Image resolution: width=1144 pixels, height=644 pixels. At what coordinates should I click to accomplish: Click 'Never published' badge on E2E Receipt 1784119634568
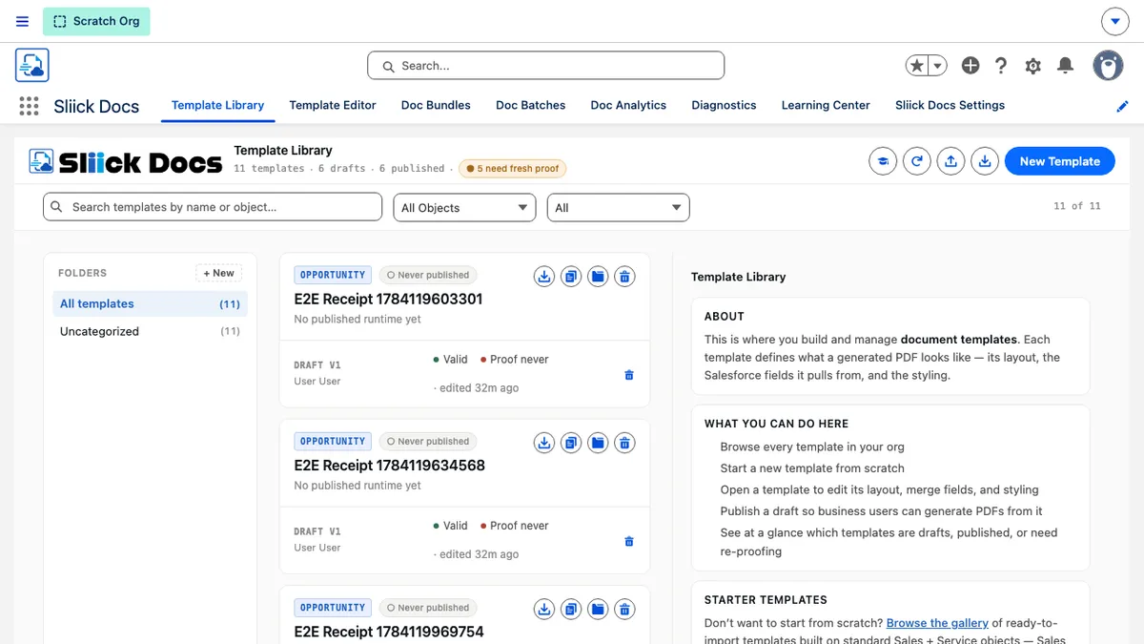coord(428,441)
